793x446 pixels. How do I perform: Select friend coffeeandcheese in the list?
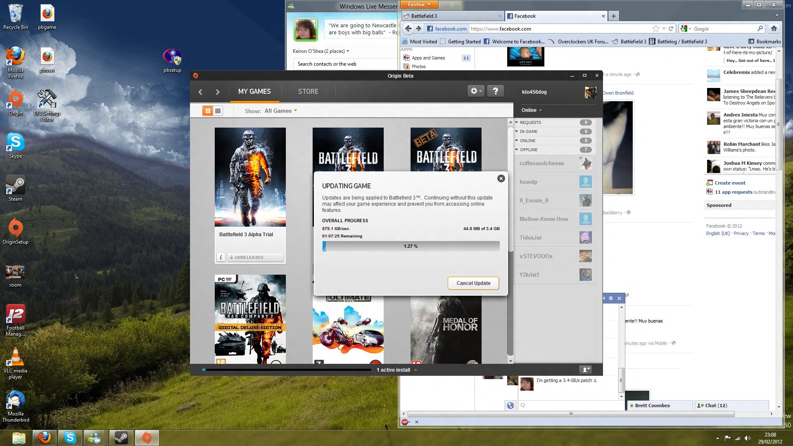tap(554, 163)
